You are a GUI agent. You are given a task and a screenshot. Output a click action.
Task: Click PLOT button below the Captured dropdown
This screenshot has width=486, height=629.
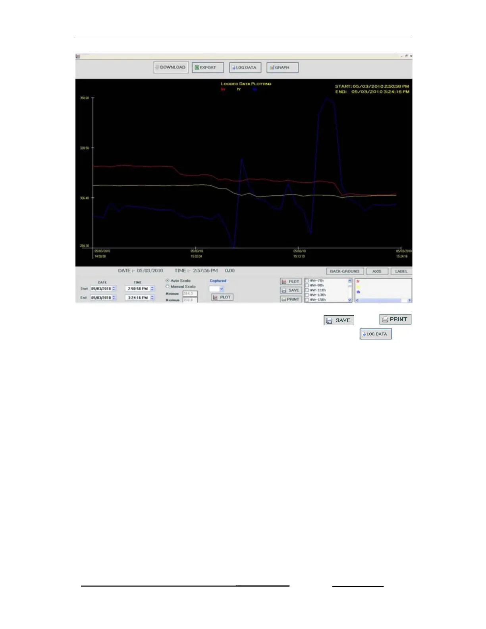click(222, 297)
